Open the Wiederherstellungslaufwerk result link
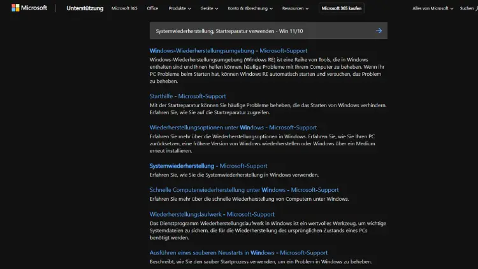478x269 pixels. click(212, 214)
